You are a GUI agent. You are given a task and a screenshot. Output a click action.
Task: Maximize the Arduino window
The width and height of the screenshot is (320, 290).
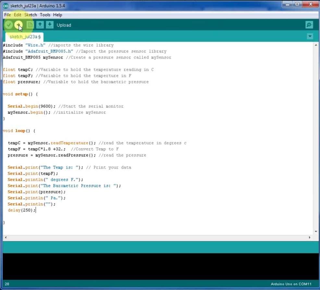click(x=297, y=4)
